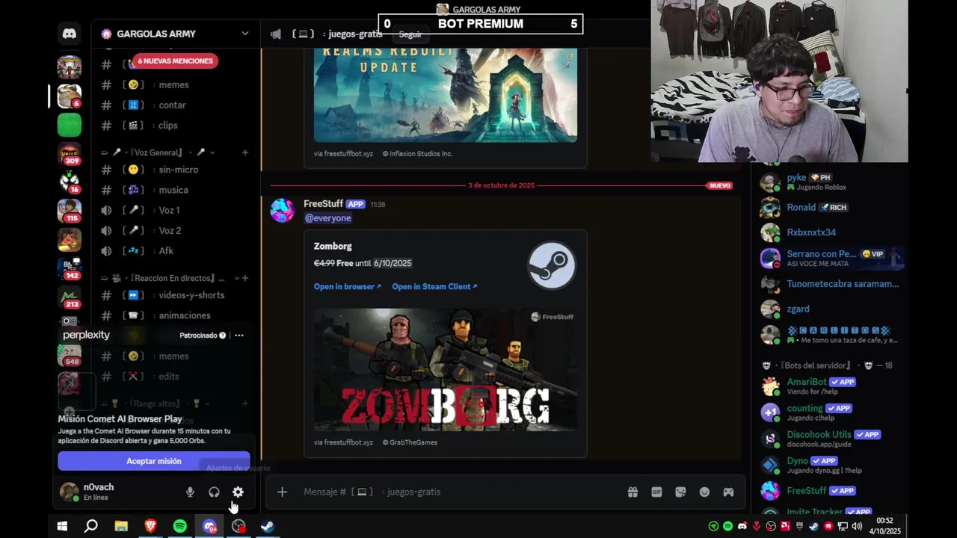Add channel to Voz General category

coord(244,152)
